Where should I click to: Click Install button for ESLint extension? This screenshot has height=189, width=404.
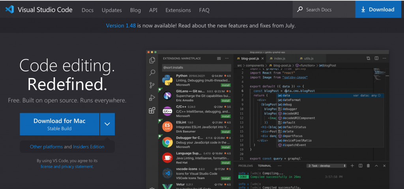click(x=226, y=132)
